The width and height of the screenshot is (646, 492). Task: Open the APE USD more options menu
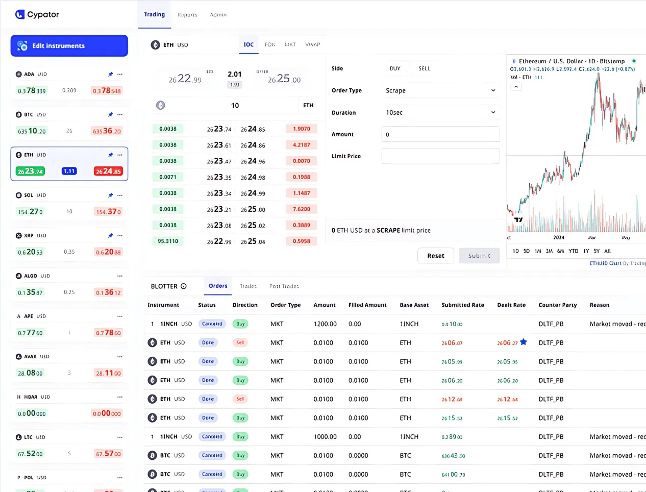pos(120,316)
